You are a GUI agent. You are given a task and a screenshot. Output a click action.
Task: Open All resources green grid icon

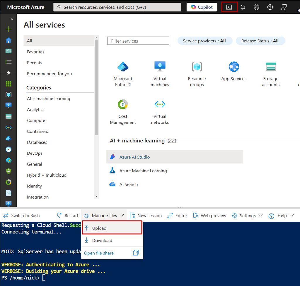pos(8,84)
